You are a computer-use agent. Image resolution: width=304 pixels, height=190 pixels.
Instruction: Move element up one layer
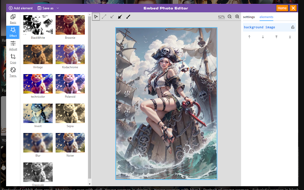coord(249,37)
